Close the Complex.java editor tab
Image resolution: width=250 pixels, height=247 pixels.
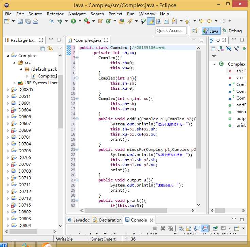point(106,40)
